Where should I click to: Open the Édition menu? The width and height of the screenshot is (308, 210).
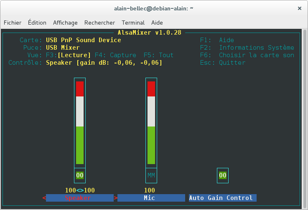[x=37, y=23]
